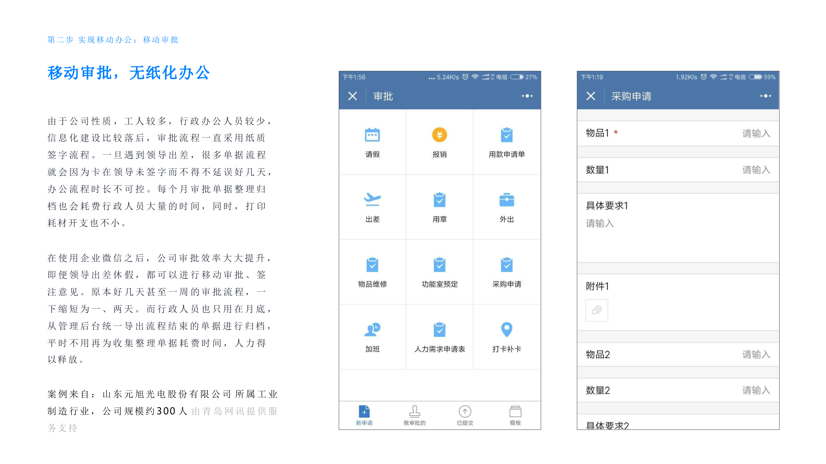Tap the 物品1 input field to enter item
This screenshot has width=826, height=464.
pos(756,134)
